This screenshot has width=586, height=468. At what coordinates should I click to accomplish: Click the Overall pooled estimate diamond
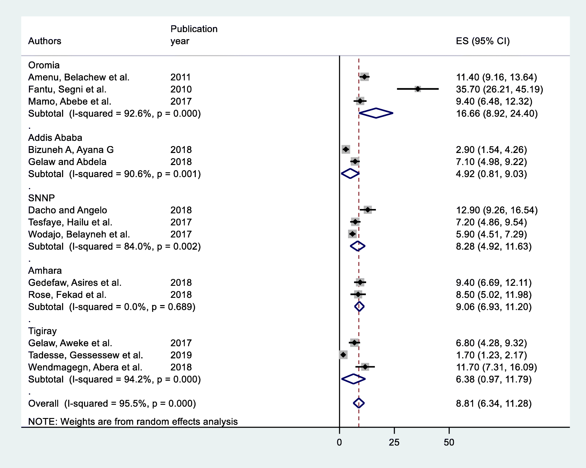pyautogui.click(x=359, y=403)
